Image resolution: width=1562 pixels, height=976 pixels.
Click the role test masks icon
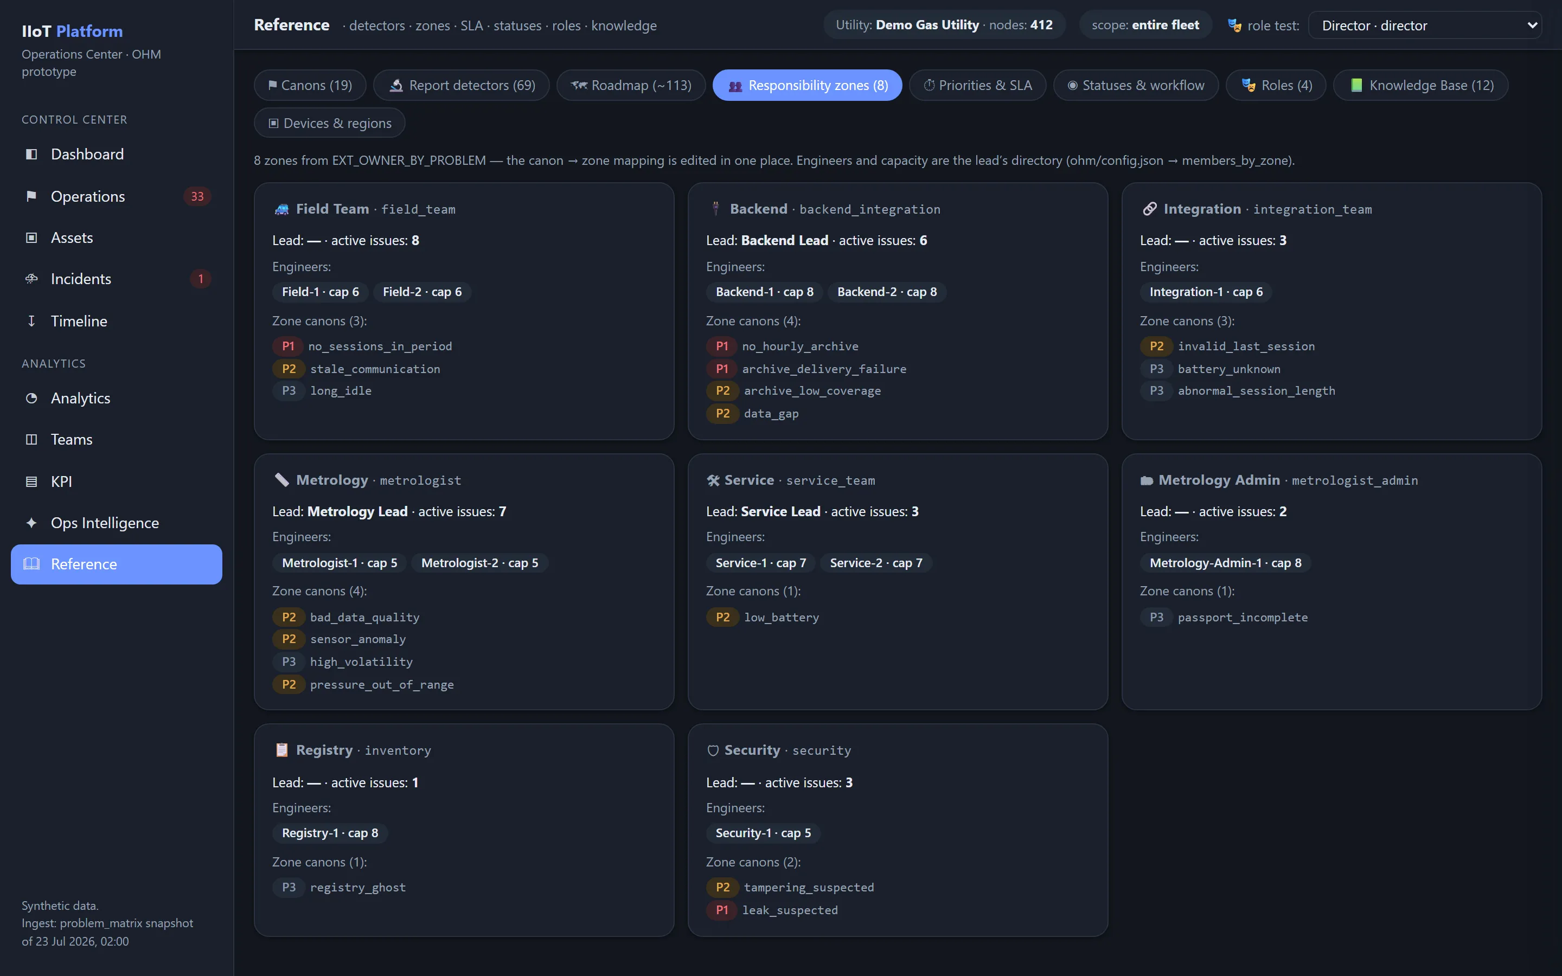(1234, 26)
